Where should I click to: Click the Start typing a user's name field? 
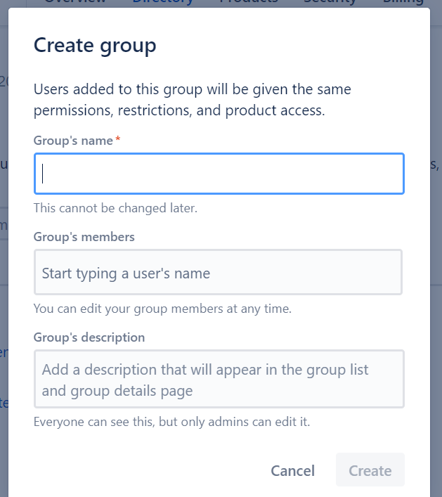(218, 272)
